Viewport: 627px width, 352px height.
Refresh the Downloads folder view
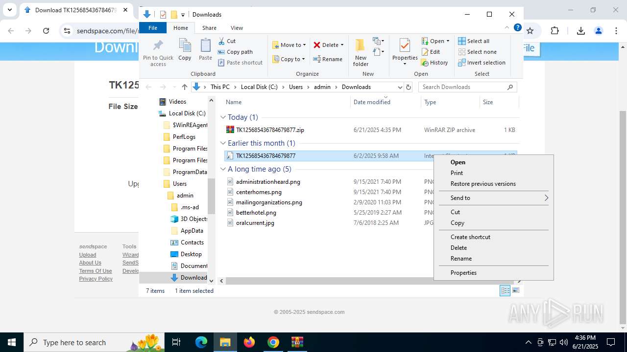click(x=409, y=87)
